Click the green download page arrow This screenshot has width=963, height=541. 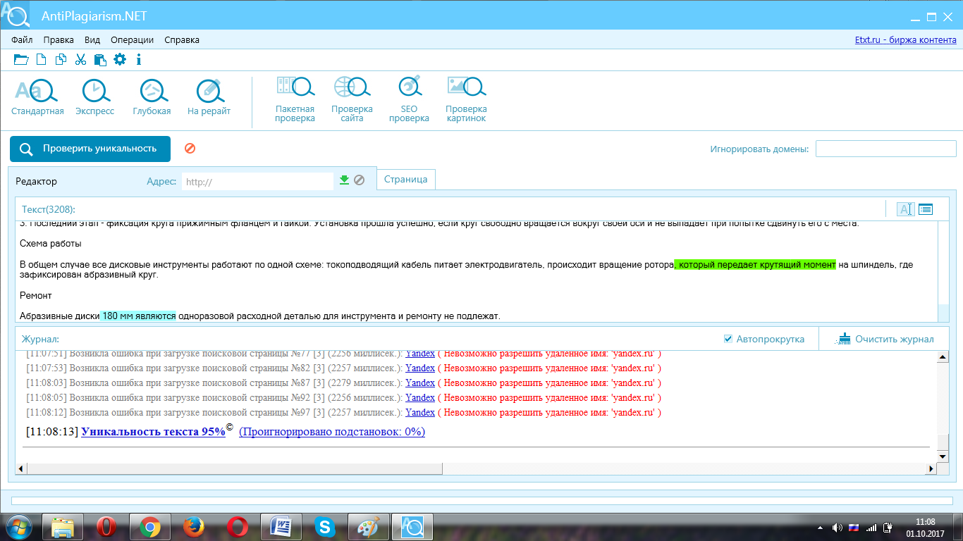pos(344,180)
